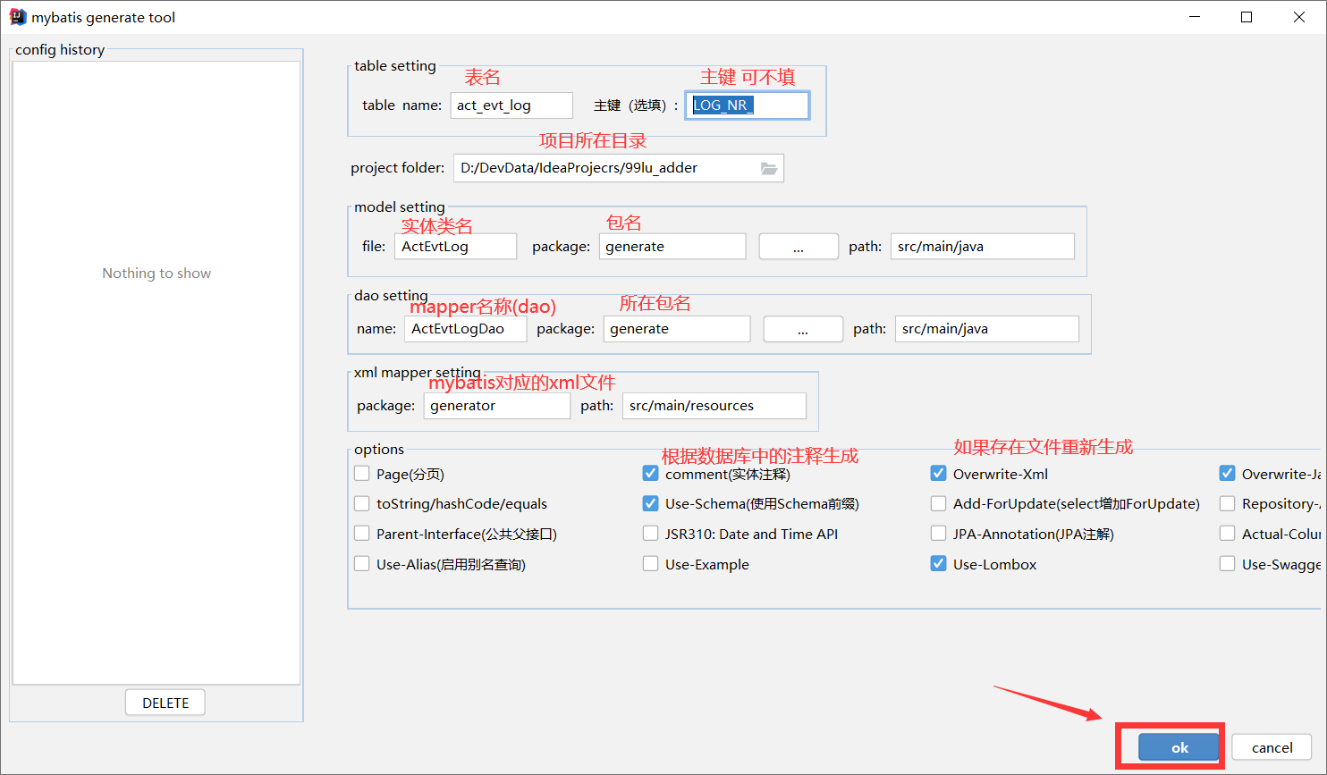The image size is (1327, 775).
Task: Toggle toString/hashCode/equals option
Action: point(362,503)
